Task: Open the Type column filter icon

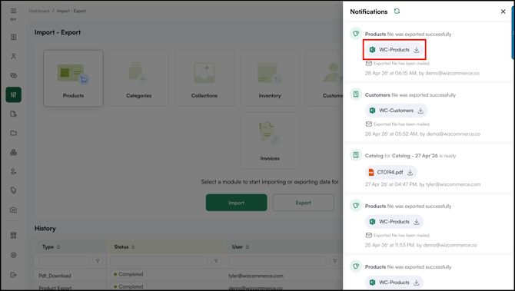Action: click(98, 261)
